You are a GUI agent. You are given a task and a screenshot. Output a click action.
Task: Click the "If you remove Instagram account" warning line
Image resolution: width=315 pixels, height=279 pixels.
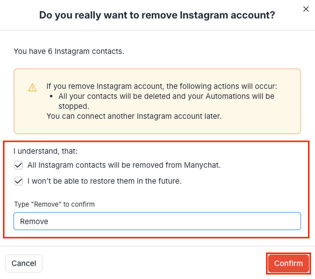coord(161,86)
